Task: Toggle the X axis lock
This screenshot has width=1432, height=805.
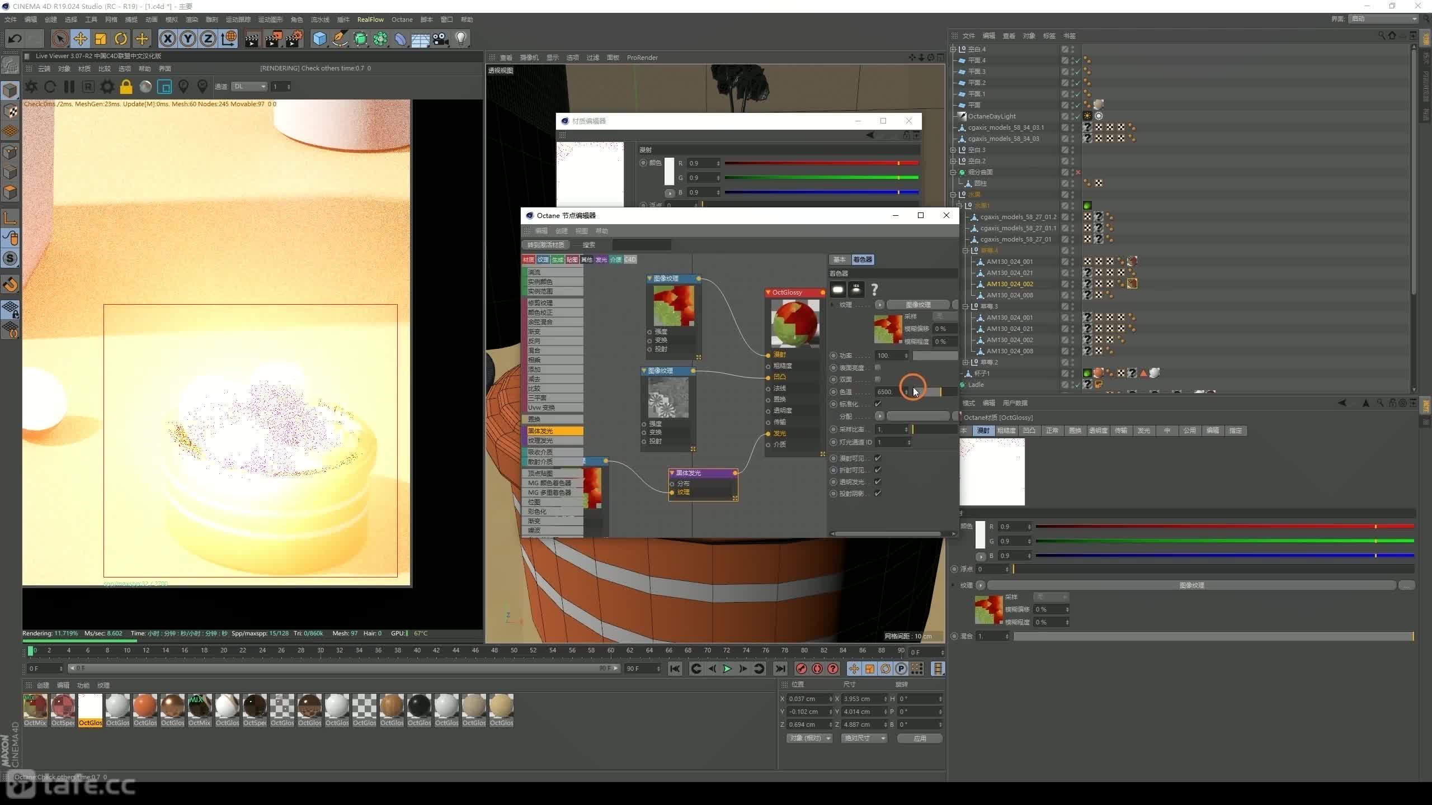Action: pyautogui.click(x=167, y=39)
